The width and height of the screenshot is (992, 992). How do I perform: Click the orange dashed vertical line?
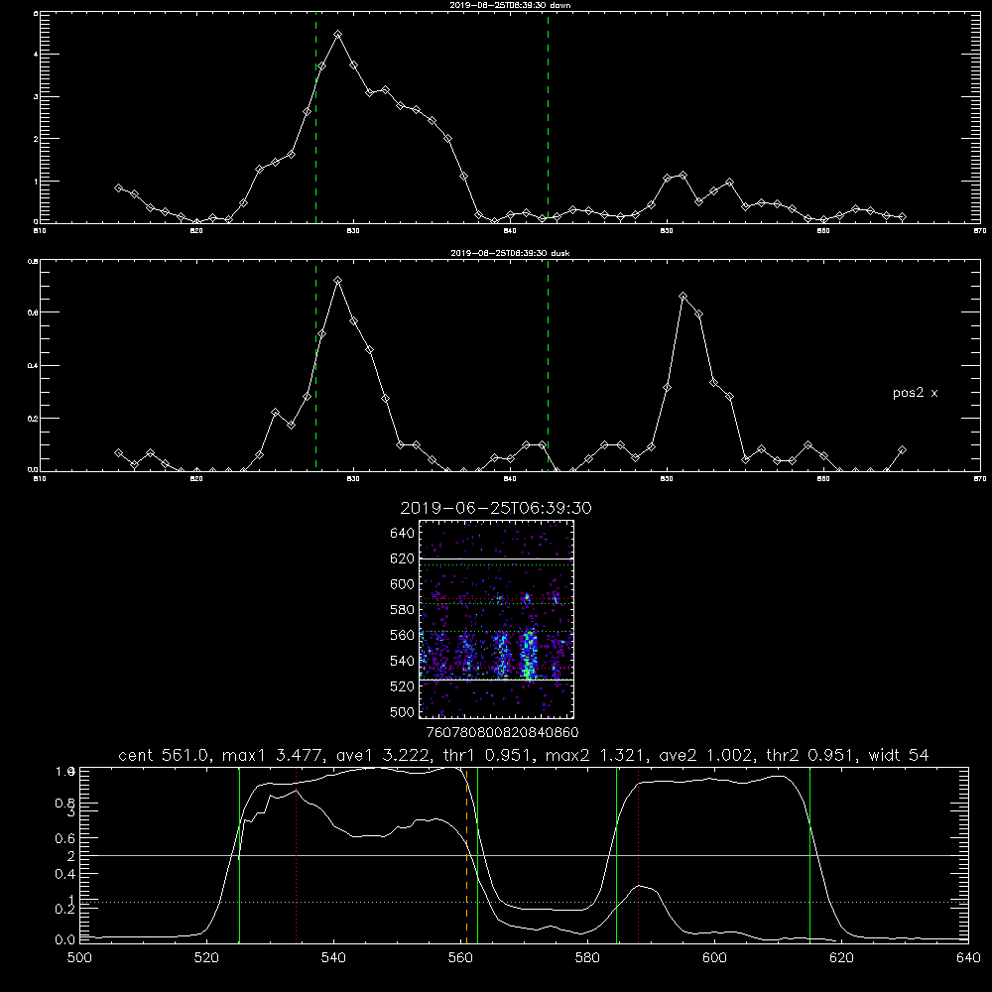coord(467,855)
